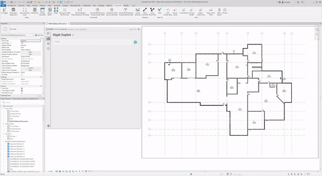Viewport: 322px width, 176px height.
Task: Click Edit button for Visibility/Graphics Overrides
Action: tap(31, 52)
